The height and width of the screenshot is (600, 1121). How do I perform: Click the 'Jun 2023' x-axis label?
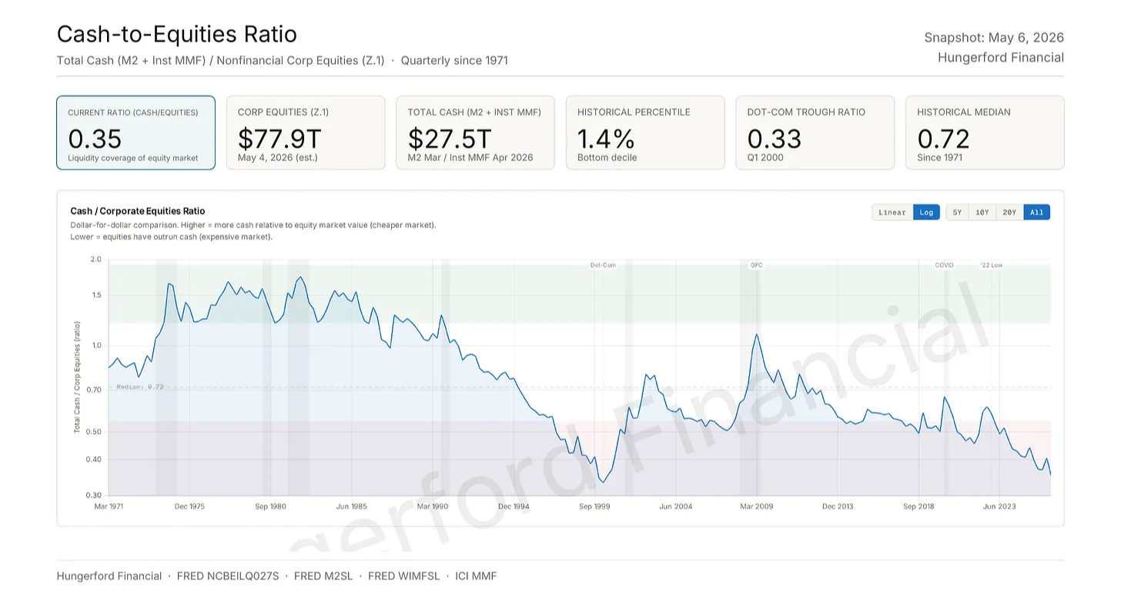pos(999,507)
